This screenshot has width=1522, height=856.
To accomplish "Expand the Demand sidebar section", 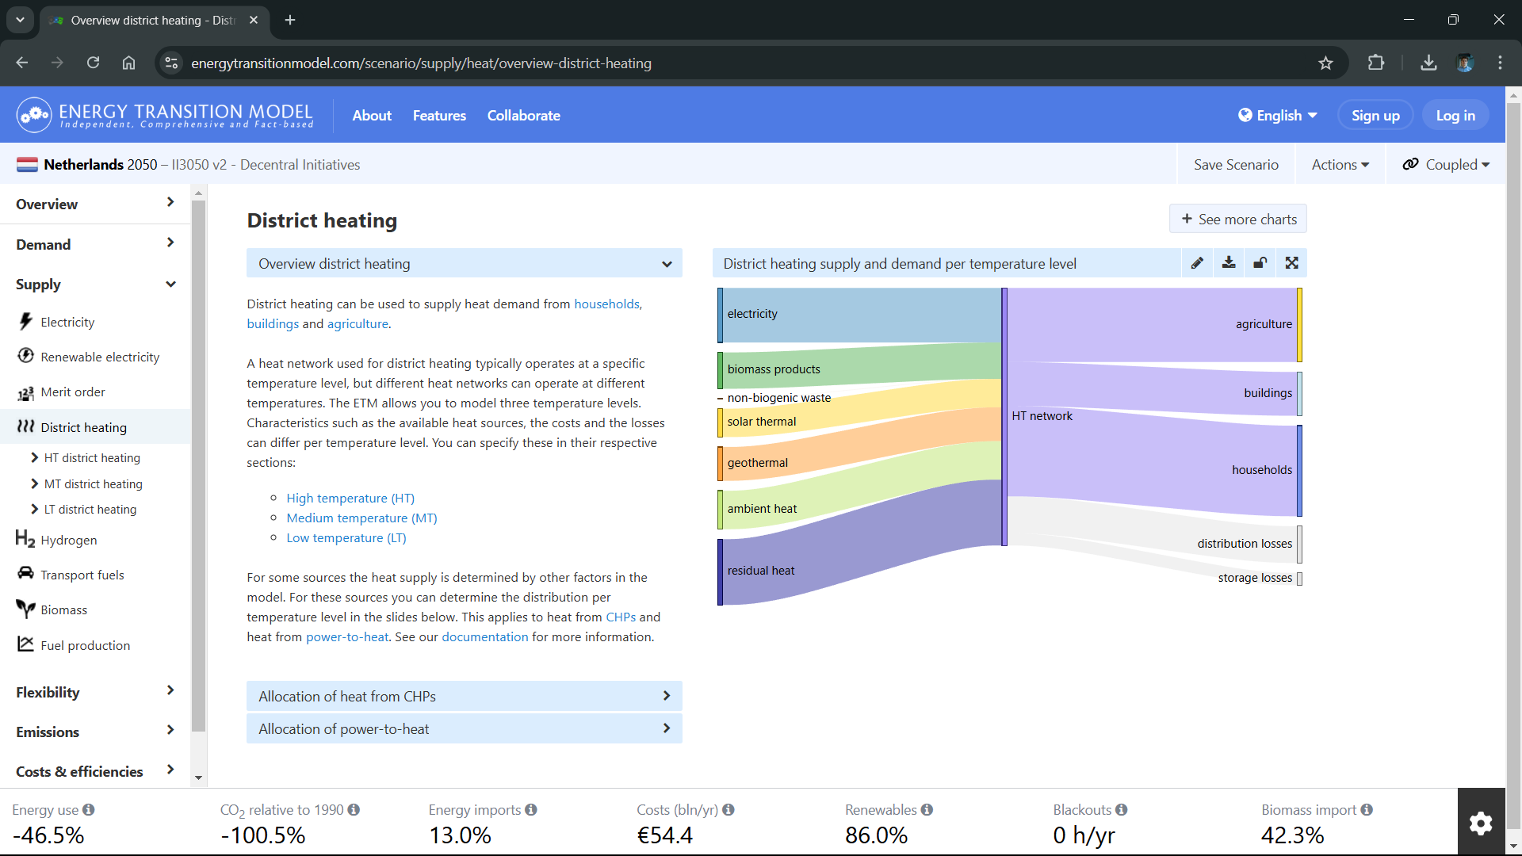I will click(x=95, y=245).
